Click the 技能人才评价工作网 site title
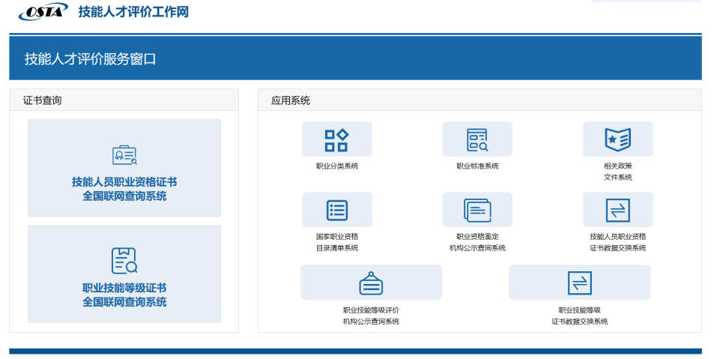714x359 pixels. pyautogui.click(x=133, y=12)
